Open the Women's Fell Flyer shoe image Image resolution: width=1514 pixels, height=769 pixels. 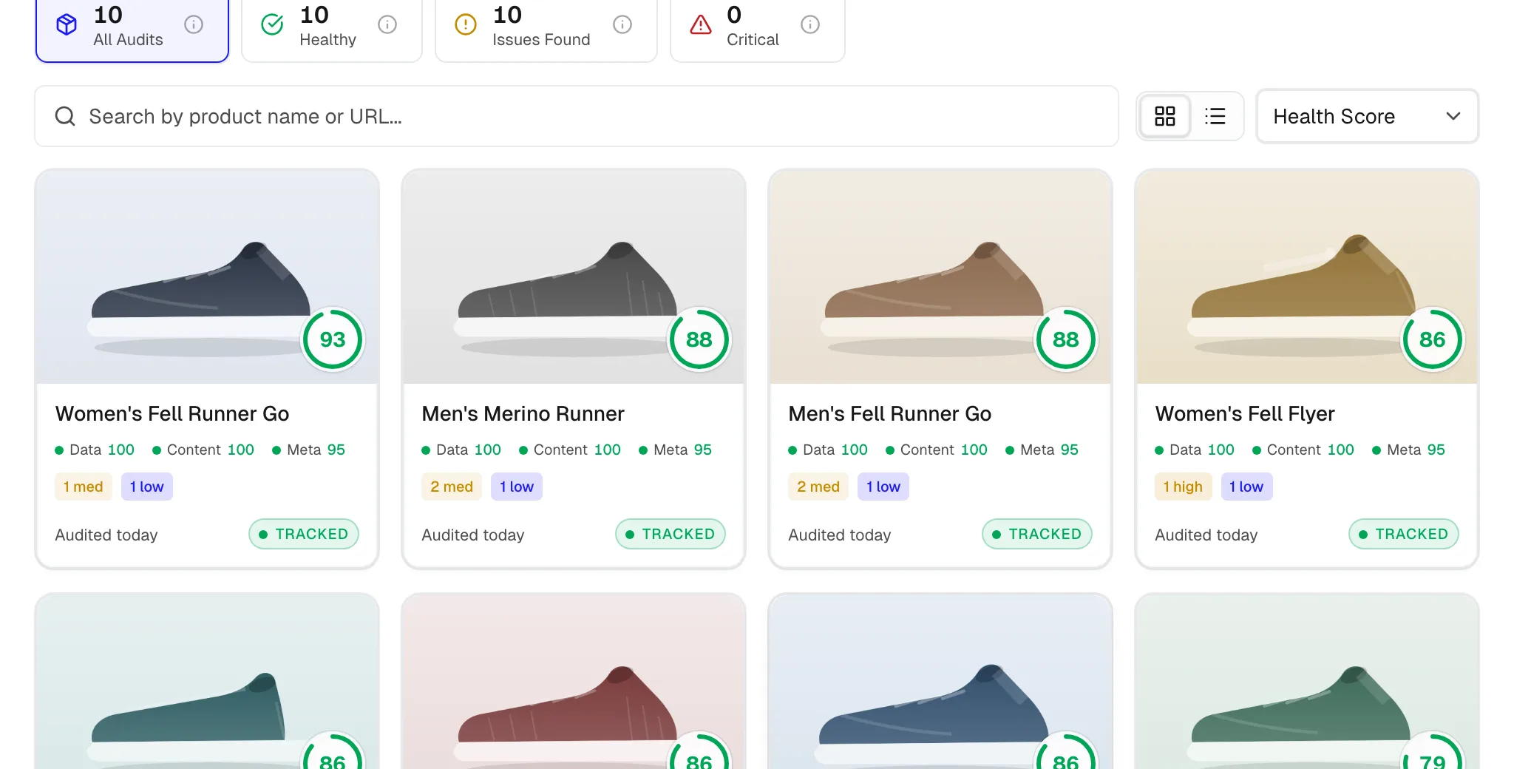click(1307, 277)
